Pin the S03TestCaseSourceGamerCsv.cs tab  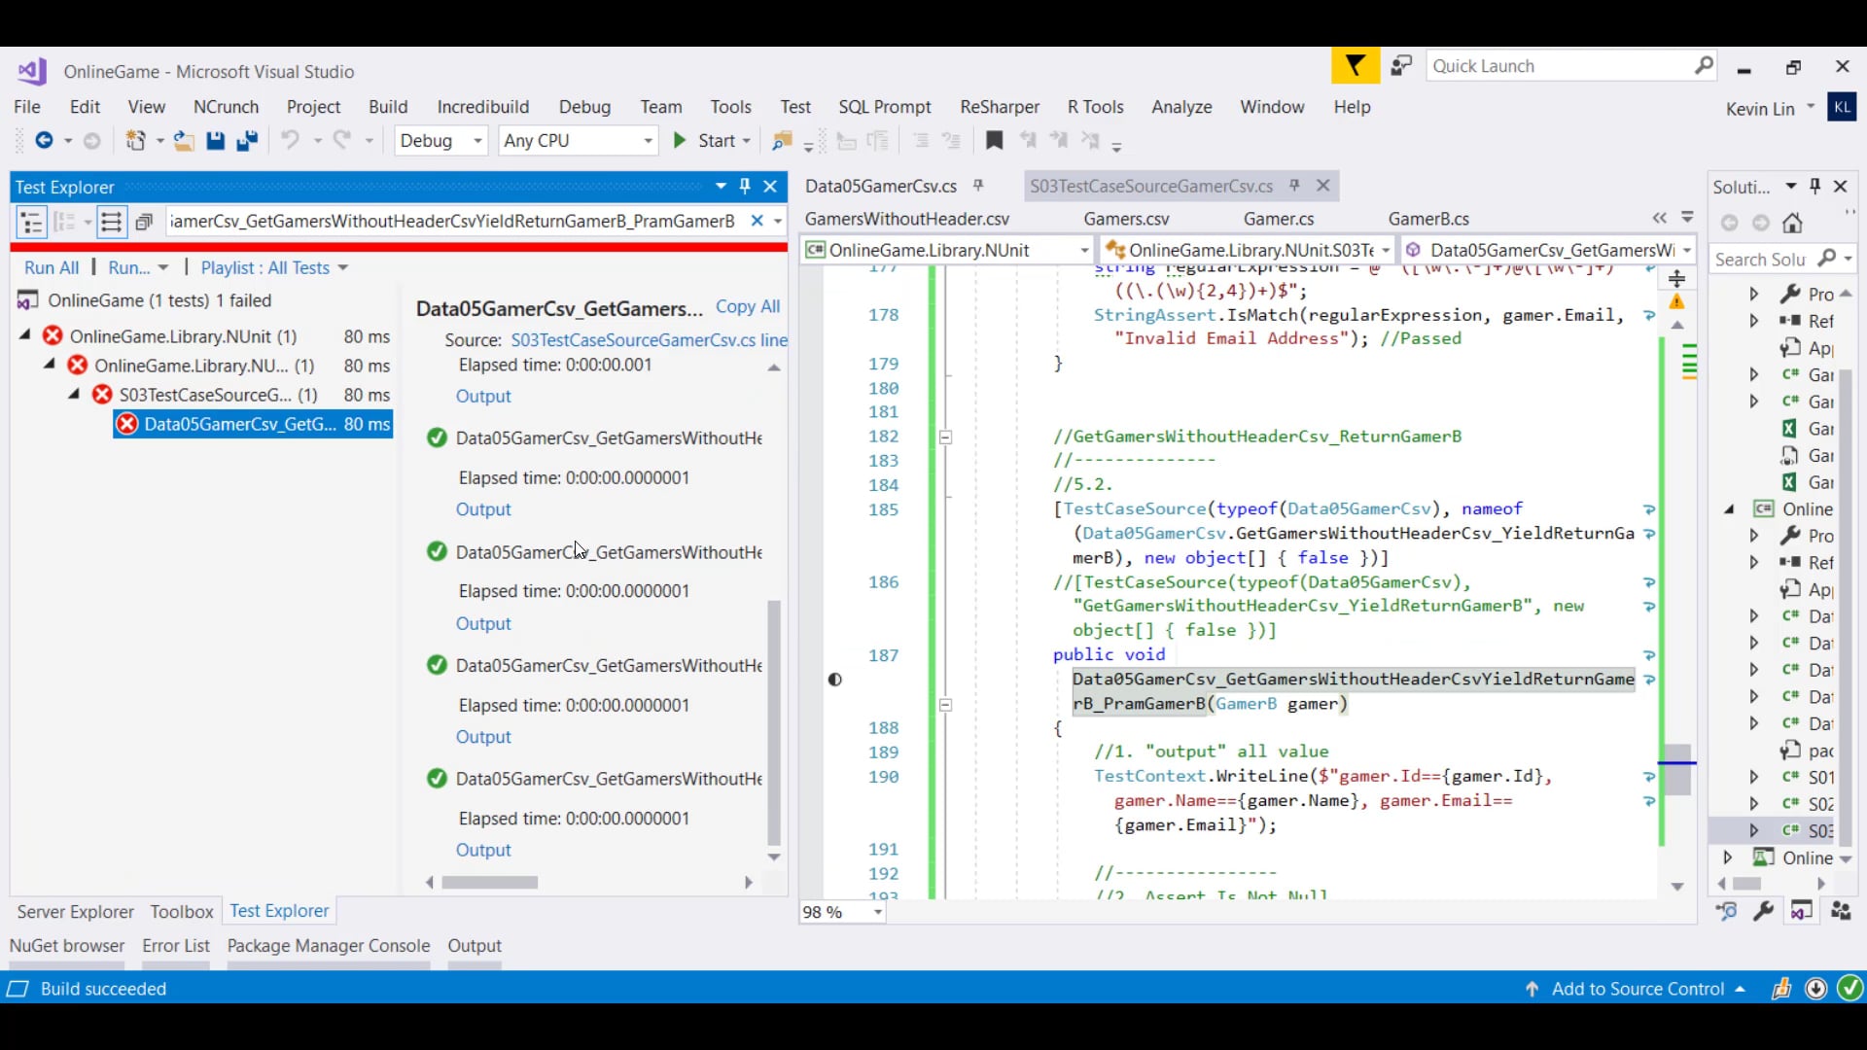click(1295, 186)
